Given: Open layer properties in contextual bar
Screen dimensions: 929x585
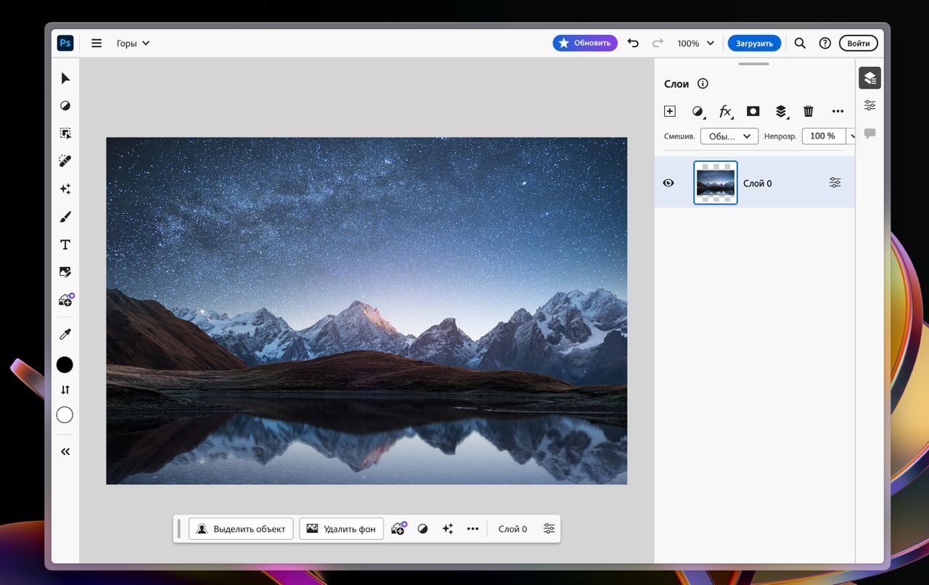Looking at the screenshot, I should coord(549,528).
